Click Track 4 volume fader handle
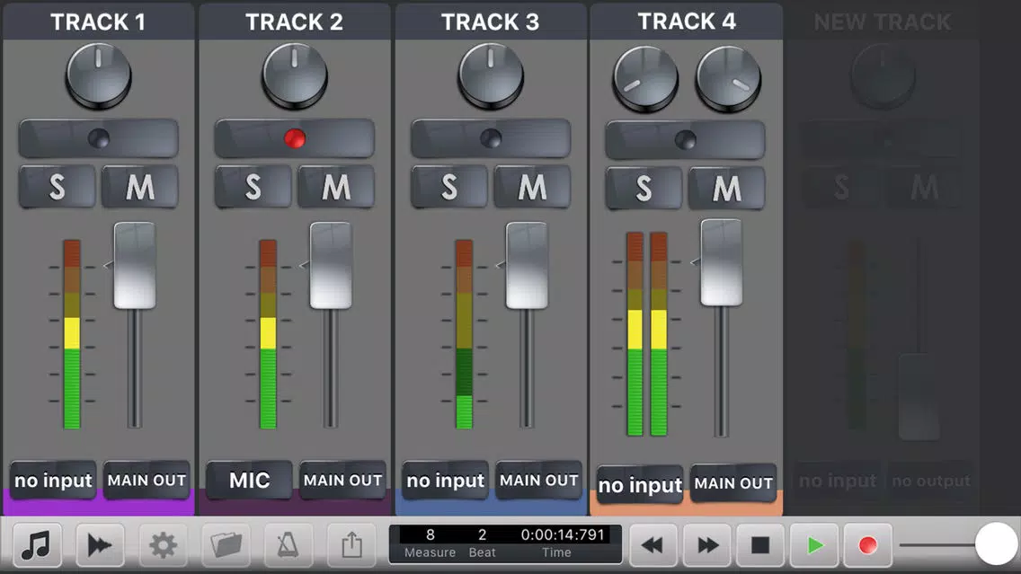Image resolution: width=1021 pixels, height=574 pixels. click(x=722, y=262)
